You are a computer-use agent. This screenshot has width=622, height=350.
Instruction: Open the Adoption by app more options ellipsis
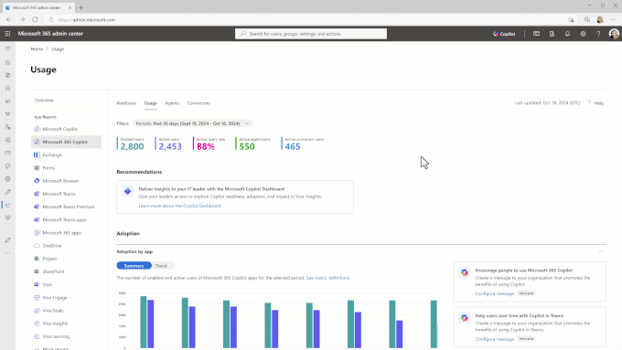[601, 251]
